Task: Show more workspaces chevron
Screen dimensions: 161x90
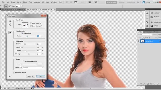Action: click(138, 2)
